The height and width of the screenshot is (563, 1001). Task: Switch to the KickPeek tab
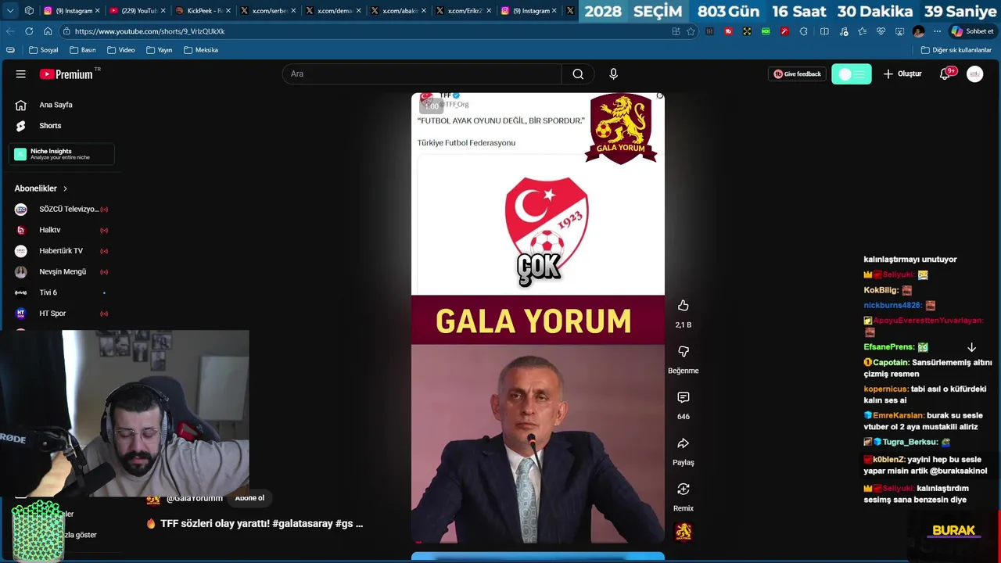point(202,11)
